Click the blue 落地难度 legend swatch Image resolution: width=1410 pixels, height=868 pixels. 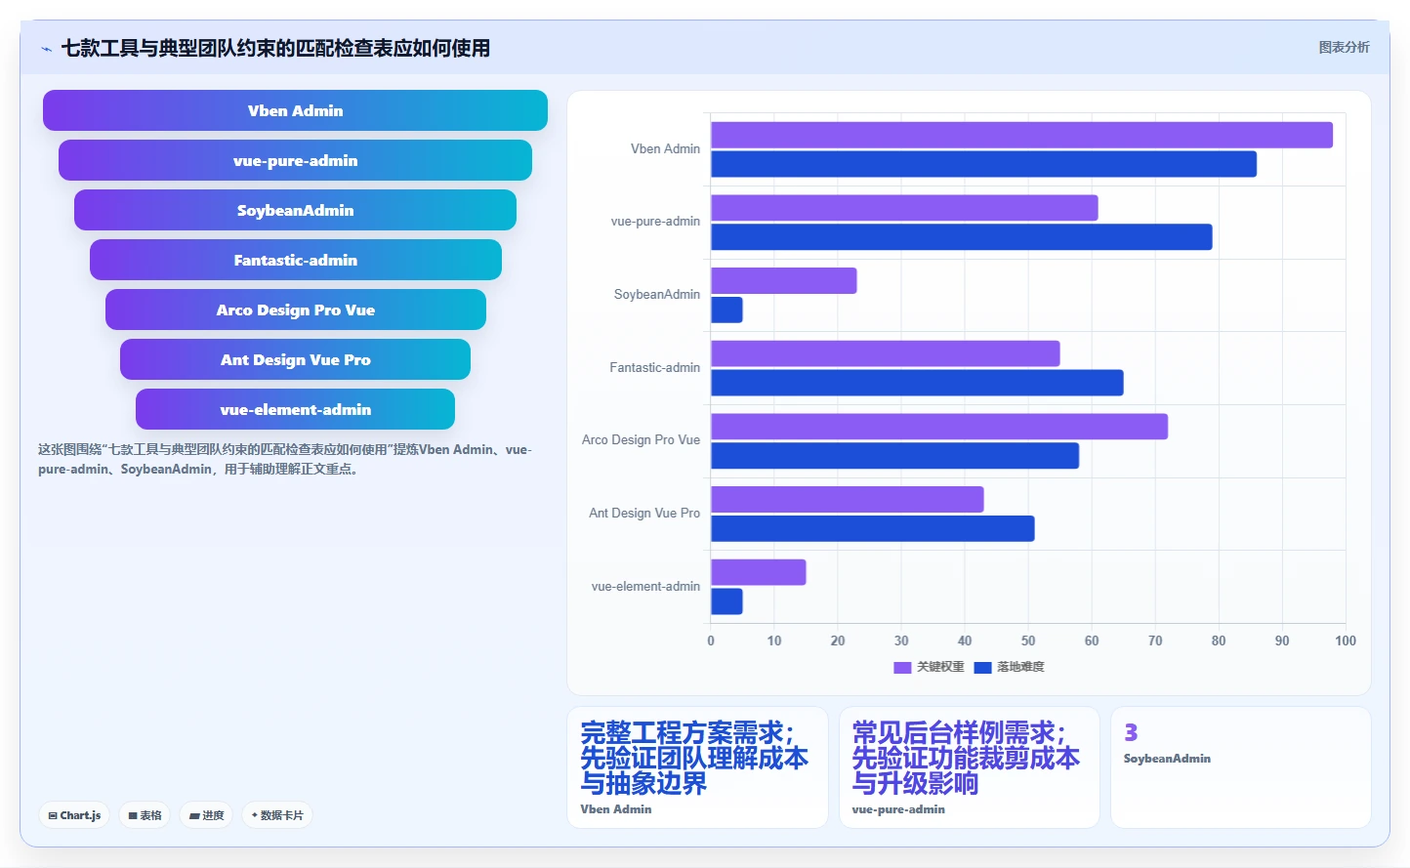click(x=982, y=668)
